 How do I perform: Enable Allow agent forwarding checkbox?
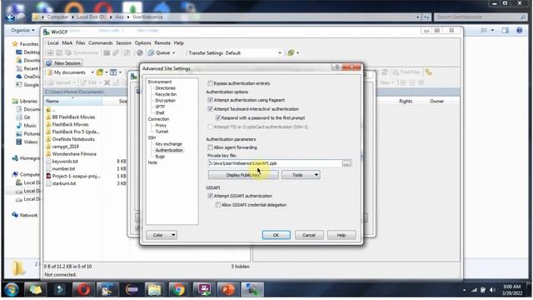tap(211, 147)
